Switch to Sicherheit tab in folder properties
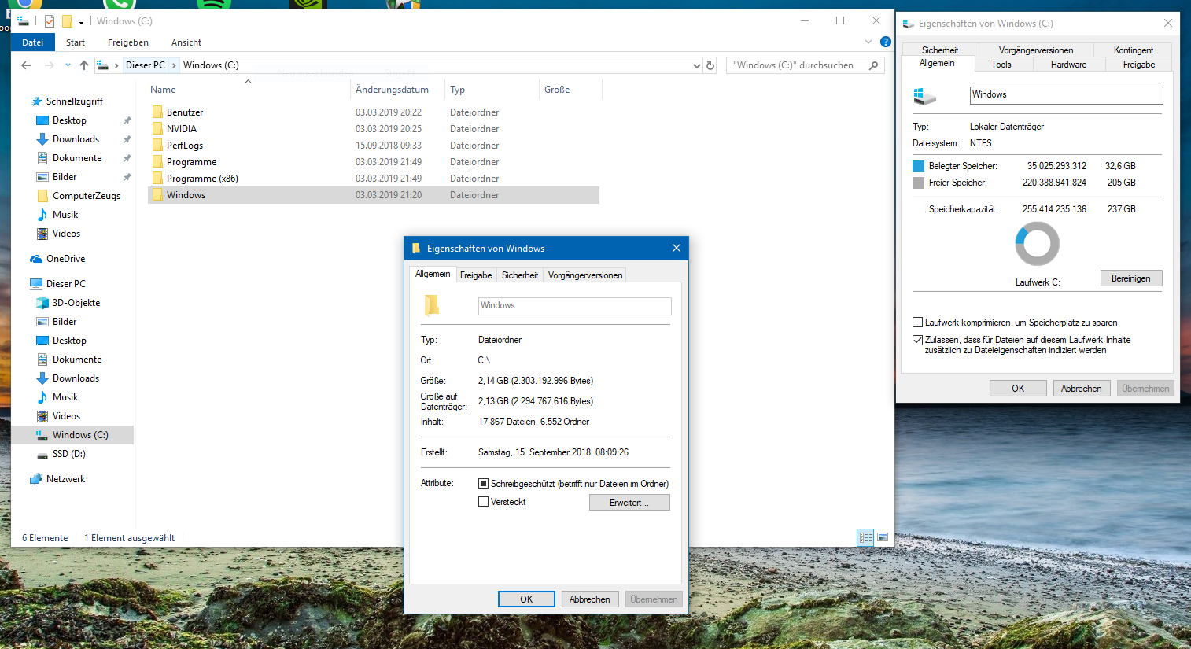The width and height of the screenshot is (1191, 649). [x=520, y=275]
